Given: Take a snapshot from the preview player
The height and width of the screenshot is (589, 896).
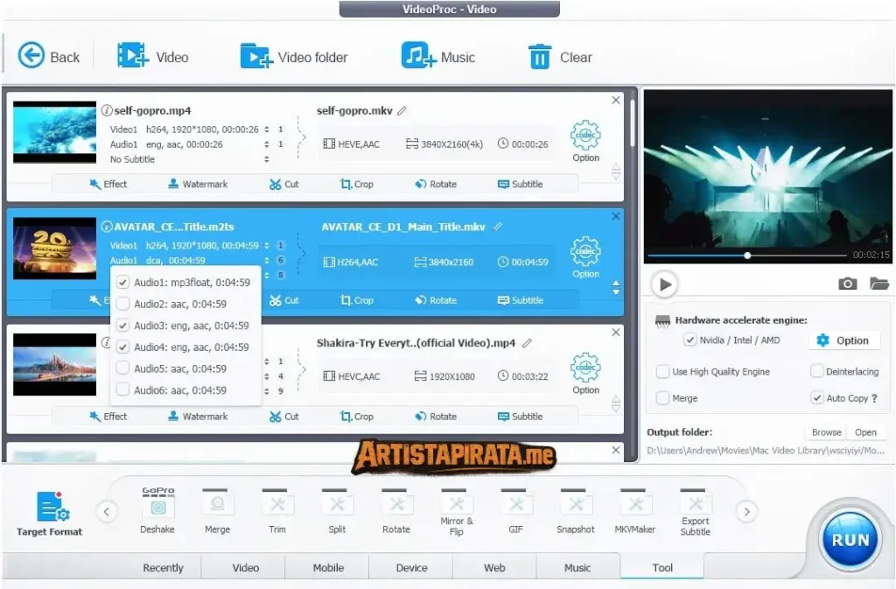Looking at the screenshot, I should point(847,284).
